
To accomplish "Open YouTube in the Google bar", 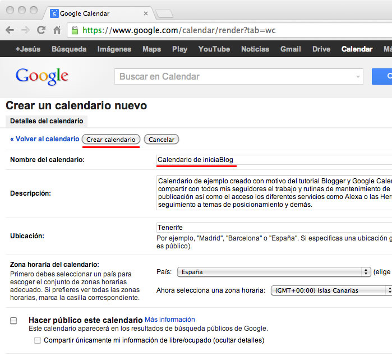I will 214,49.
